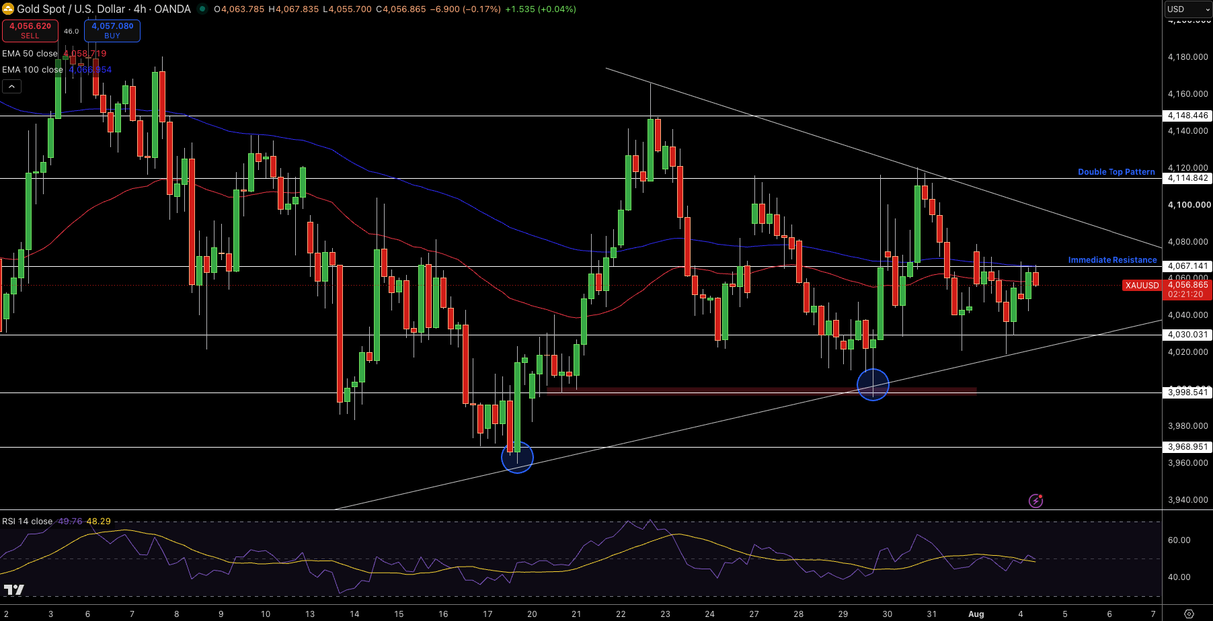Click the 3,940.000 price axis label
Screen dimensions: 1213x621
[1188, 500]
